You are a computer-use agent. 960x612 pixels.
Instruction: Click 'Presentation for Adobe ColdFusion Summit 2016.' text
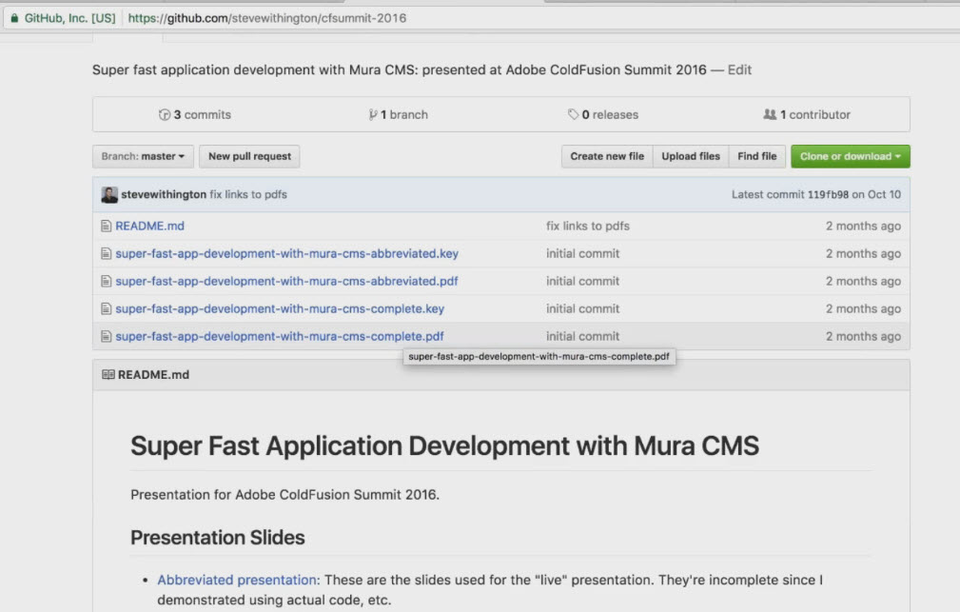click(284, 494)
